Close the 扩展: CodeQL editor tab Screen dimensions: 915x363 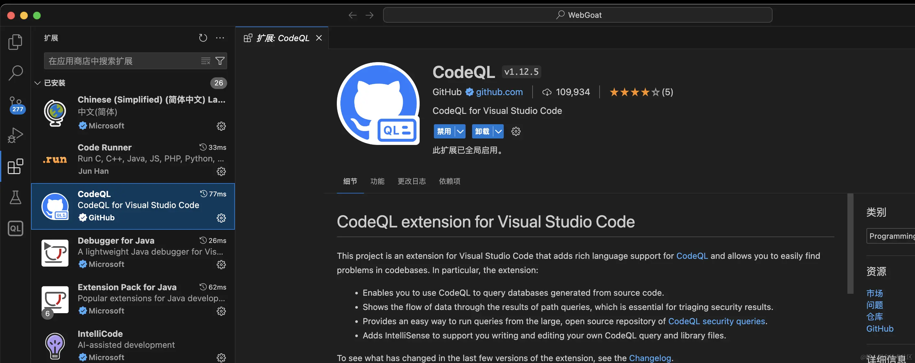click(x=319, y=38)
